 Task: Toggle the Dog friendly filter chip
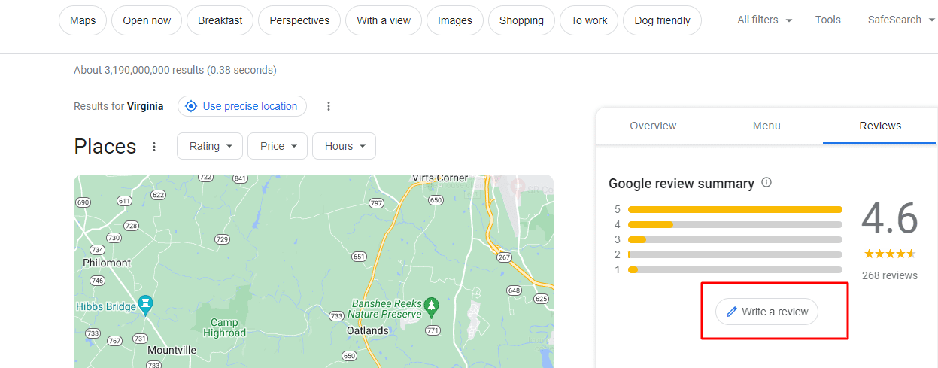[662, 20]
